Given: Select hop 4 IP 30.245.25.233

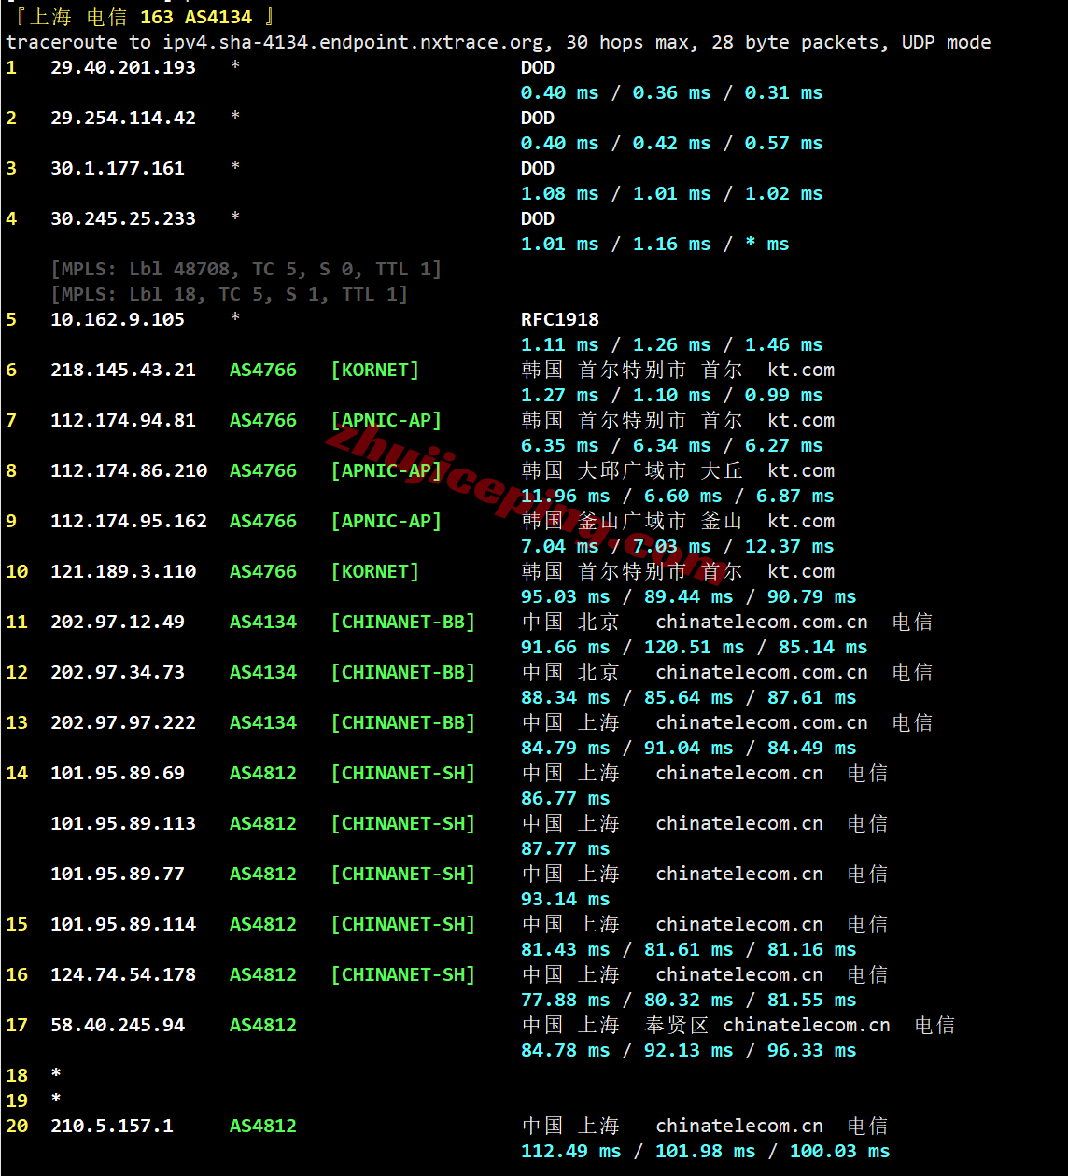Looking at the screenshot, I should pyautogui.click(x=123, y=218).
